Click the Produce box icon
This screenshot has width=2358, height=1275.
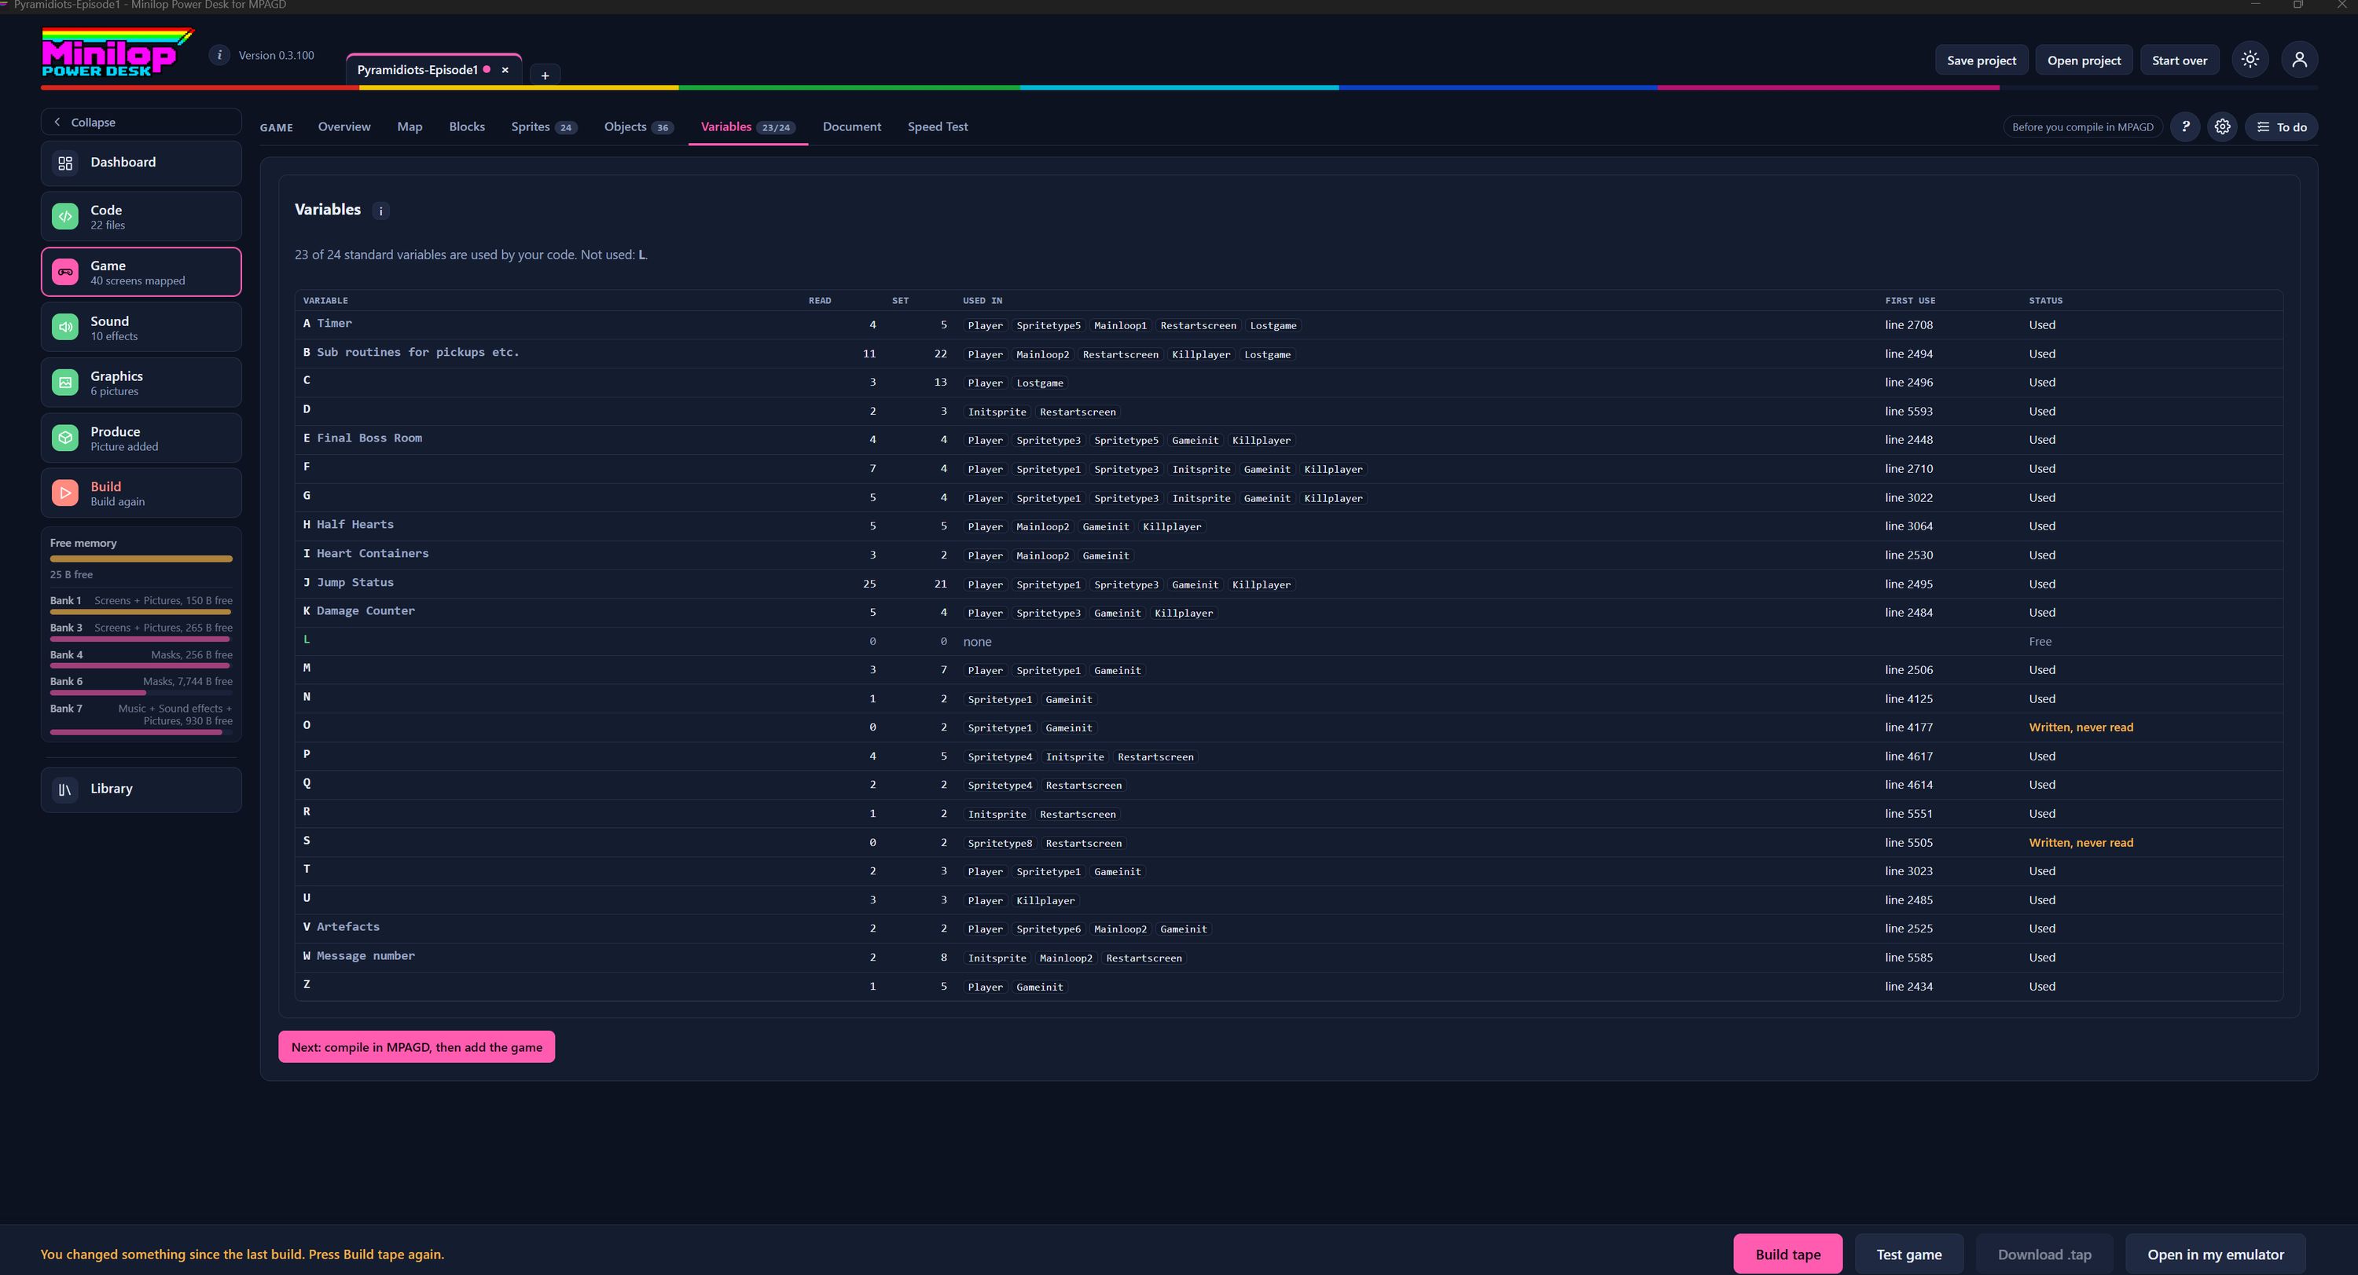65,438
